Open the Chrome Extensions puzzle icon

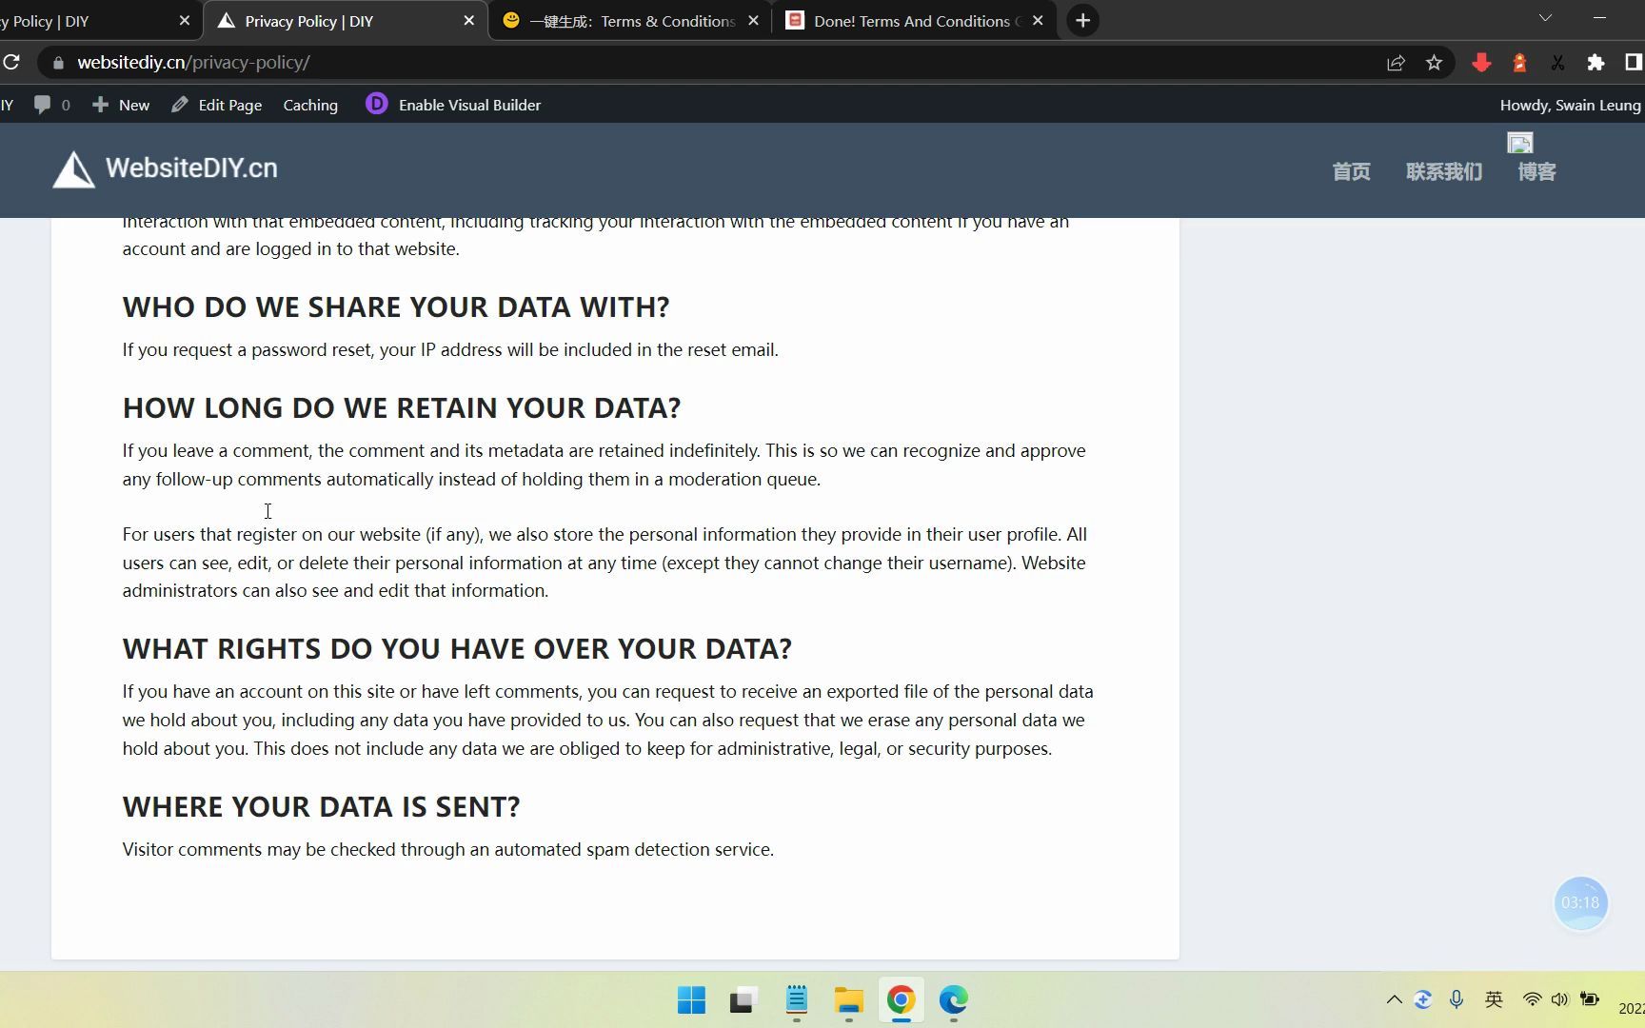pyautogui.click(x=1595, y=62)
